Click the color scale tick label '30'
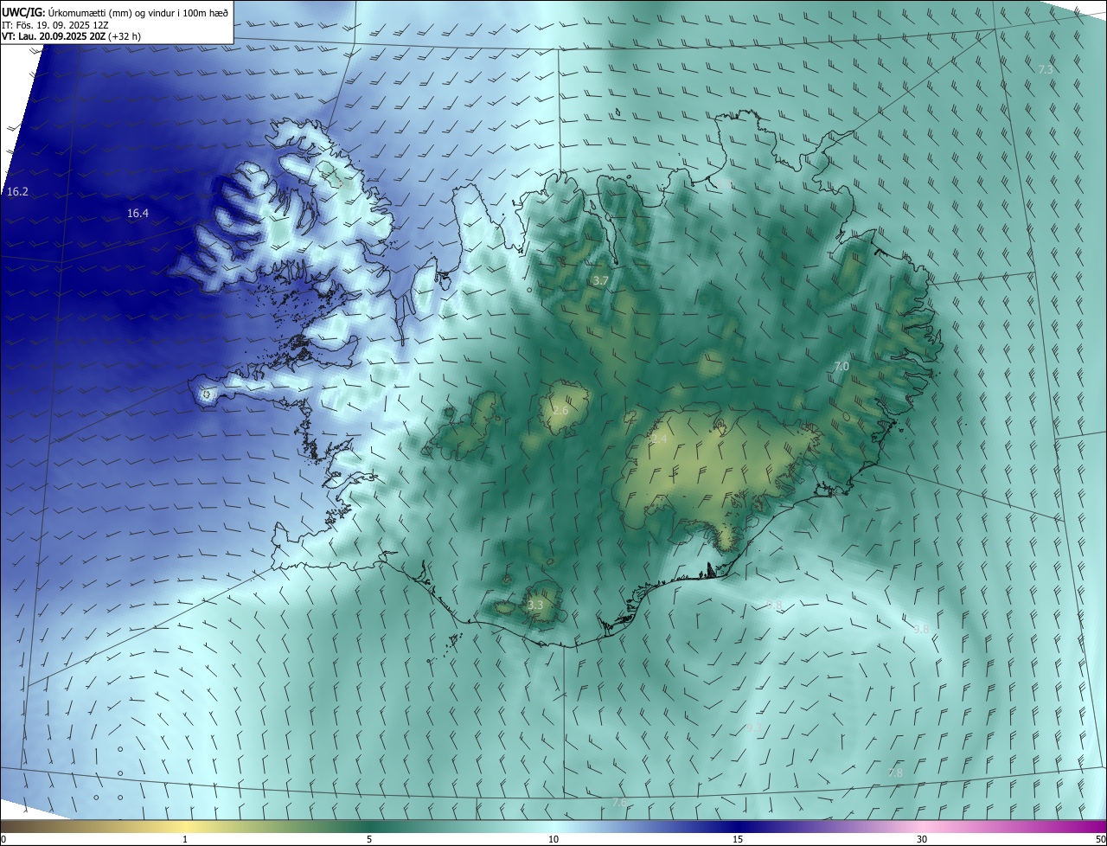This screenshot has height=846, width=1107. pyautogui.click(x=922, y=839)
